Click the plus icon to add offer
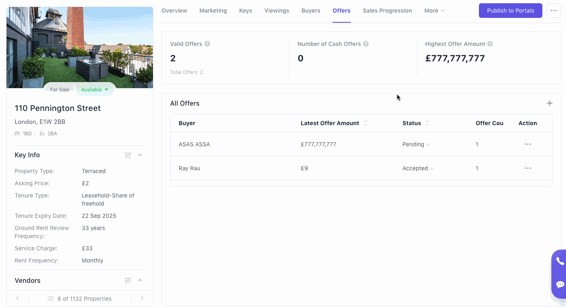 tap(549, 103)
